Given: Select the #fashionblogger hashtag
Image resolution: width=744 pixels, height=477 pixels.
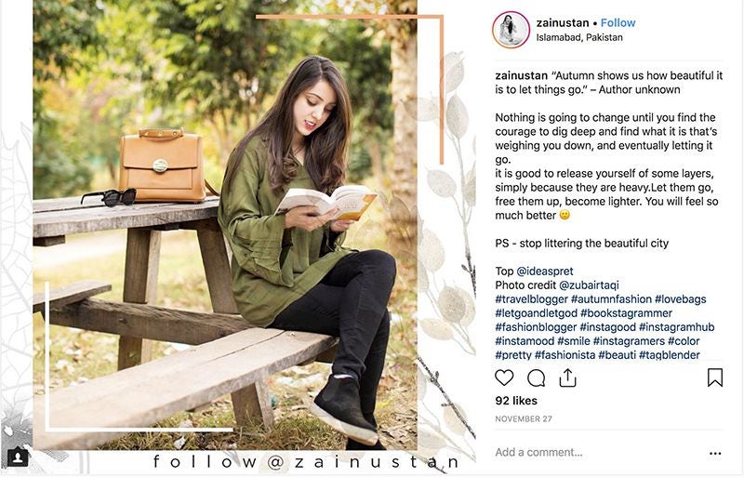Looking at the screenshot, I should point(536,327).
